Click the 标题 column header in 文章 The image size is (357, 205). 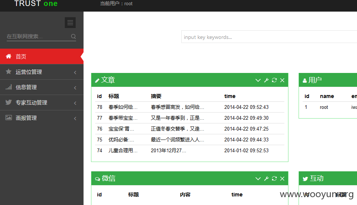[114, 96]
